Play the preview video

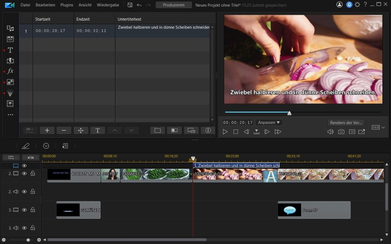tap(225, 132)
